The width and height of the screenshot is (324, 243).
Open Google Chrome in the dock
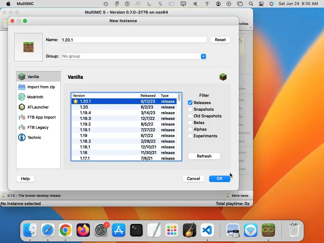[65, 230]
